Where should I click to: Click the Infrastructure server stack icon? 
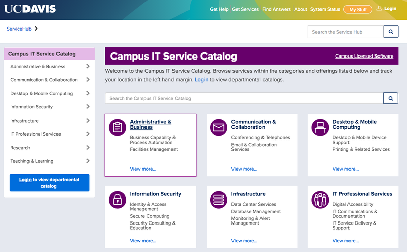219,200
